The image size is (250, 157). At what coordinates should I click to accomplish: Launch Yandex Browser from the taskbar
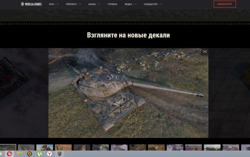click(50, 153)
